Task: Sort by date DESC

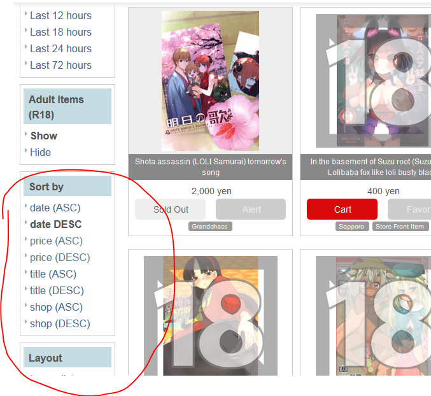Action: [x=56, y=224]
